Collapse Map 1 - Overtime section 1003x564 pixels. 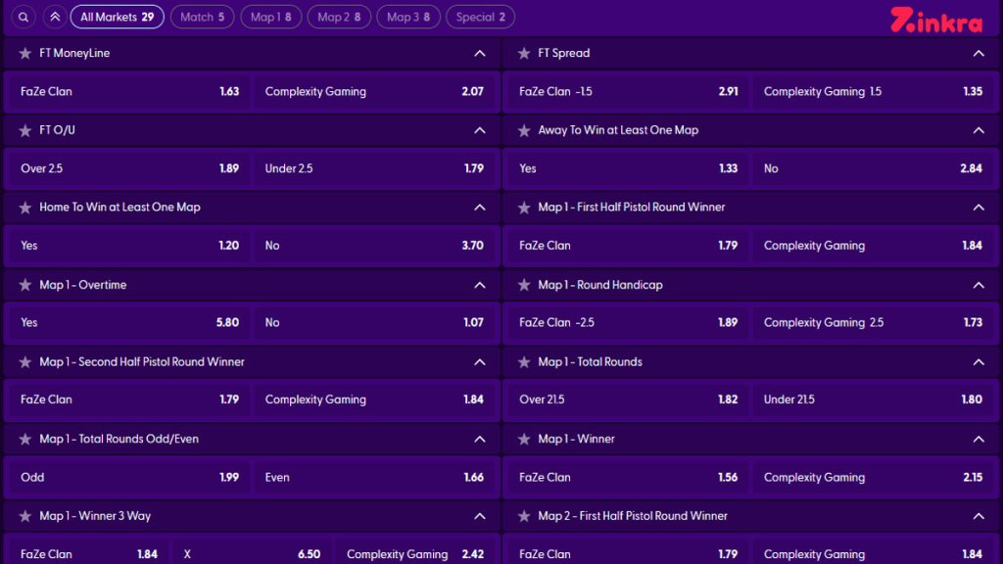(x=480, y=285)
